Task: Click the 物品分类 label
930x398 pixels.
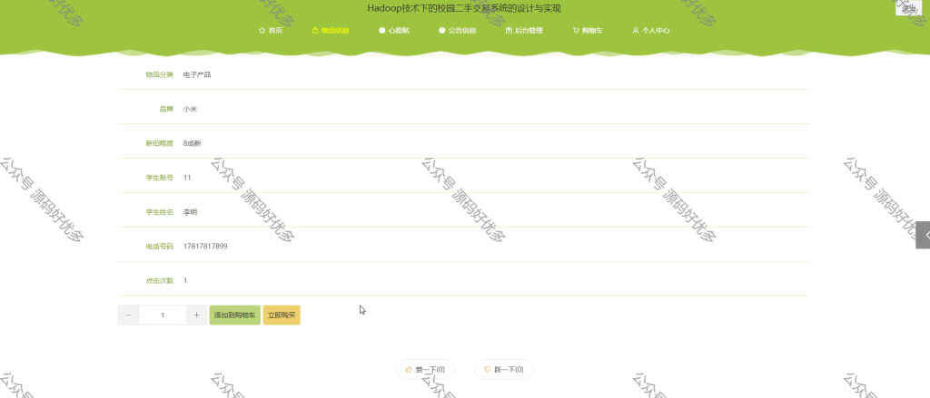Action: (160, 74)
